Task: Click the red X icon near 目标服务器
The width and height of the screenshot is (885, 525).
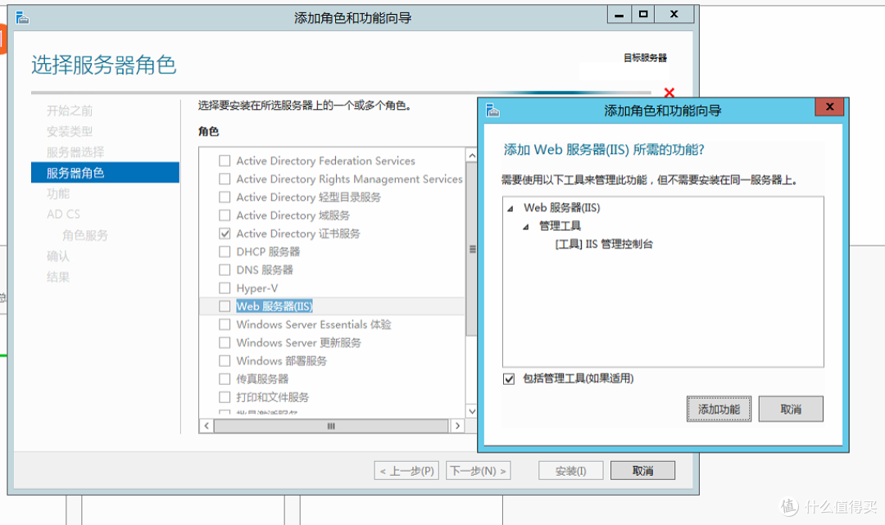Action: (x=669, y=93)
